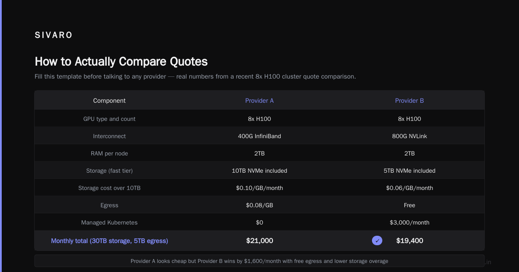
Task: Click the How to Actually Compare Quotes heading
Action: [x=121, y=61]
